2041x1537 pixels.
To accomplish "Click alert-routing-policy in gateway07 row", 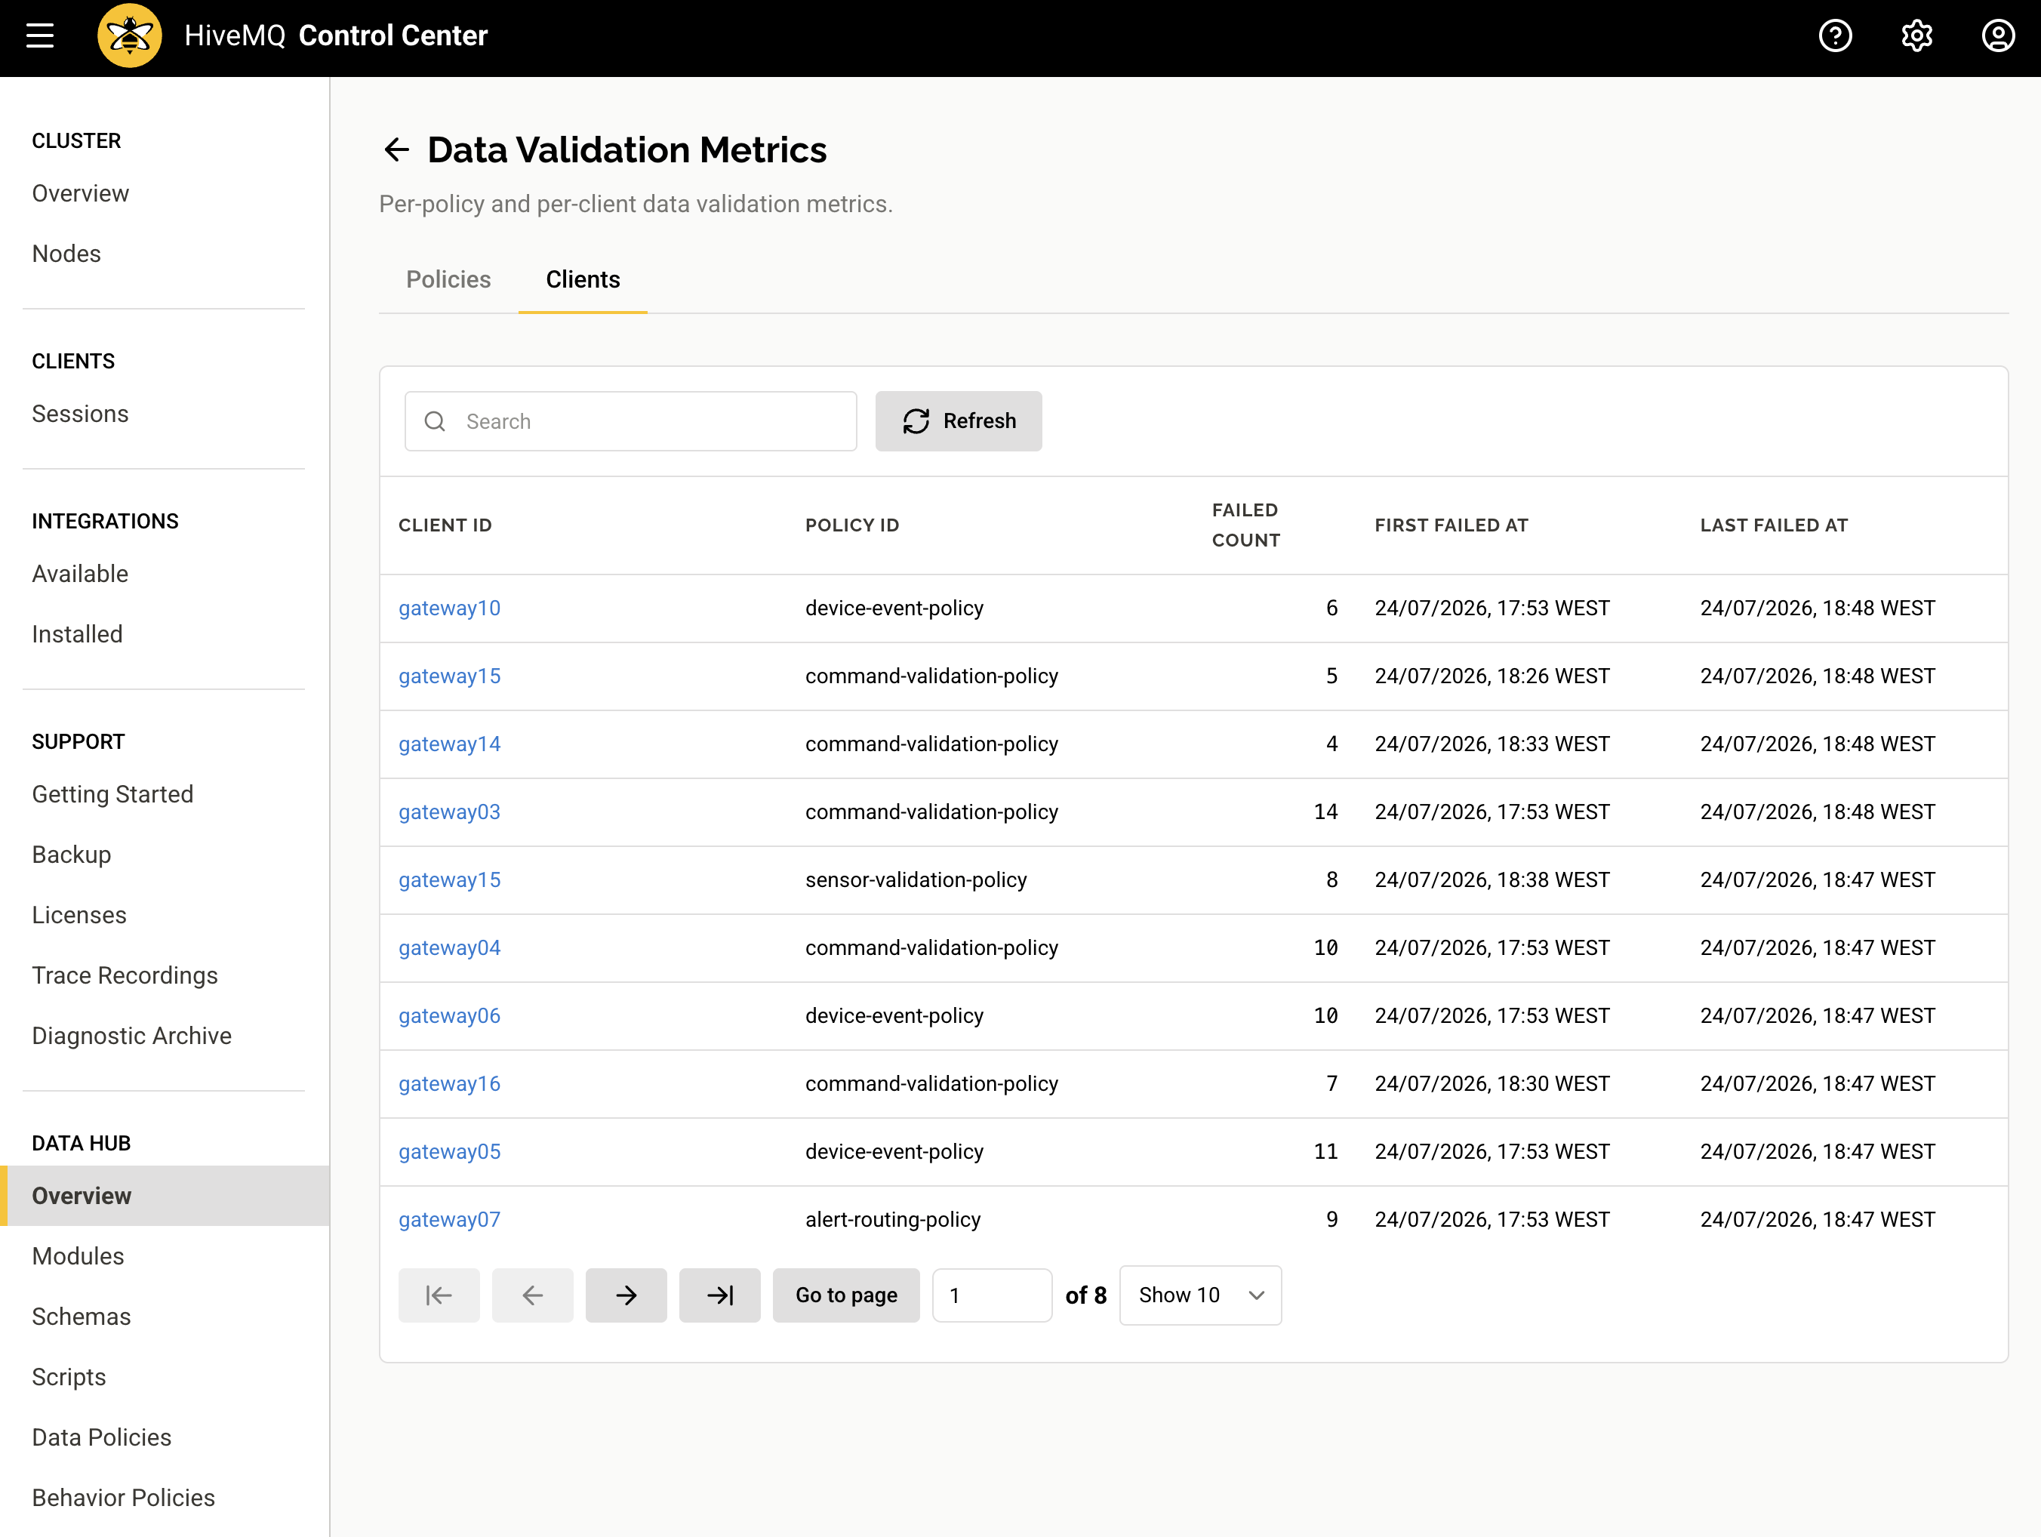I will 892,1220.
